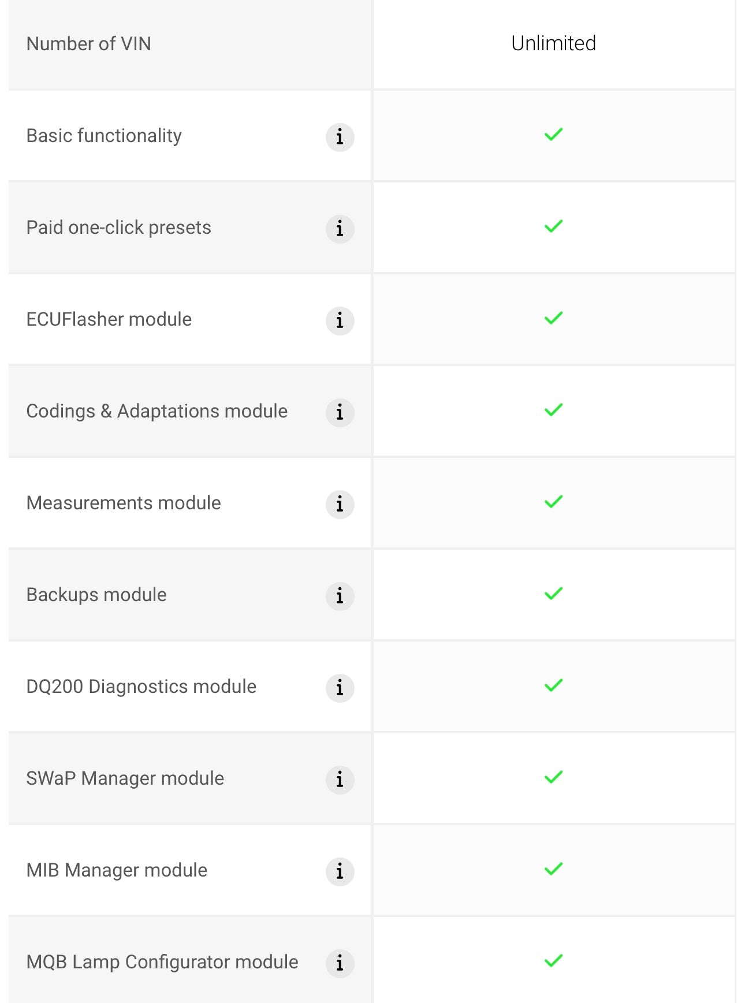Screen dimensions: 745x1003
Task: Click green checkmark for Basic functionality
Action: coord(553,135)
